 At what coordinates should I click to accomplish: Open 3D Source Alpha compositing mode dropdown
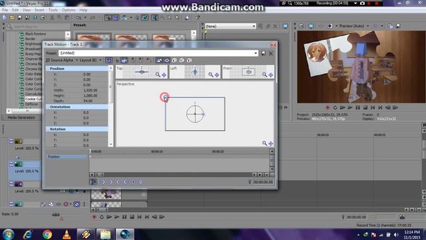click(x=62, y=60)
